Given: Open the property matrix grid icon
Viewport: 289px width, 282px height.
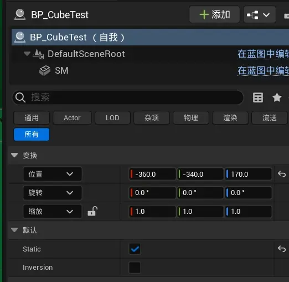Looking at the screenshot, I should coord(258,98).
